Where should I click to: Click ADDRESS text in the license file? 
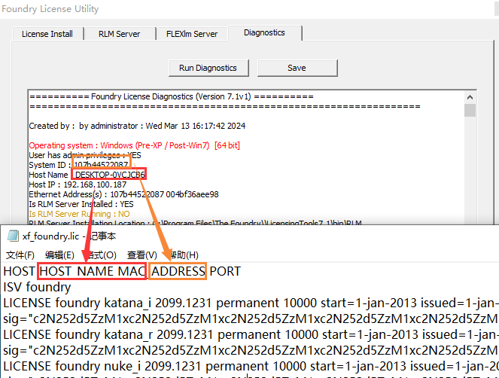178,271
